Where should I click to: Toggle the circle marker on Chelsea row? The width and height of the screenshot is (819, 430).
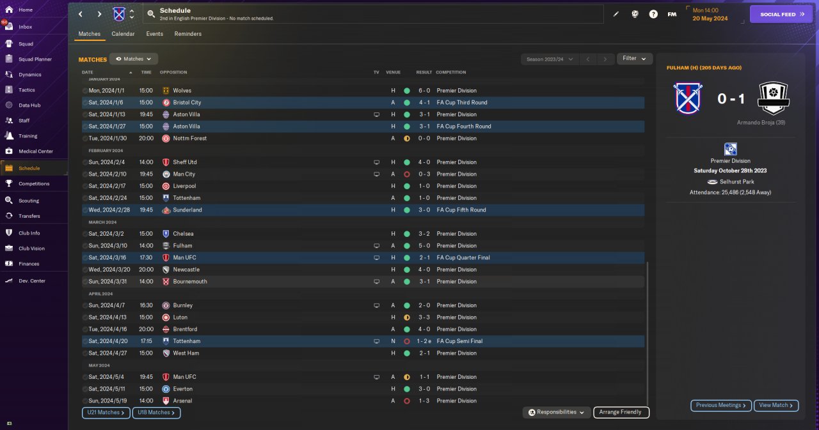point(85,234)
